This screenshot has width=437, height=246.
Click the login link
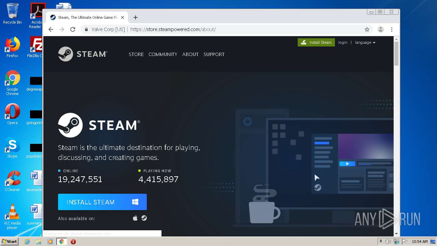(343, 42)
